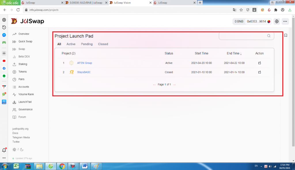Sort projects by End Time column
Image resolution: width=295 pixels, height=170 pixels.
pos(234,53)
